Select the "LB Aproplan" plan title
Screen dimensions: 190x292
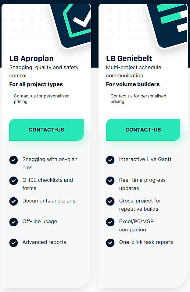(x=31, y=58)
